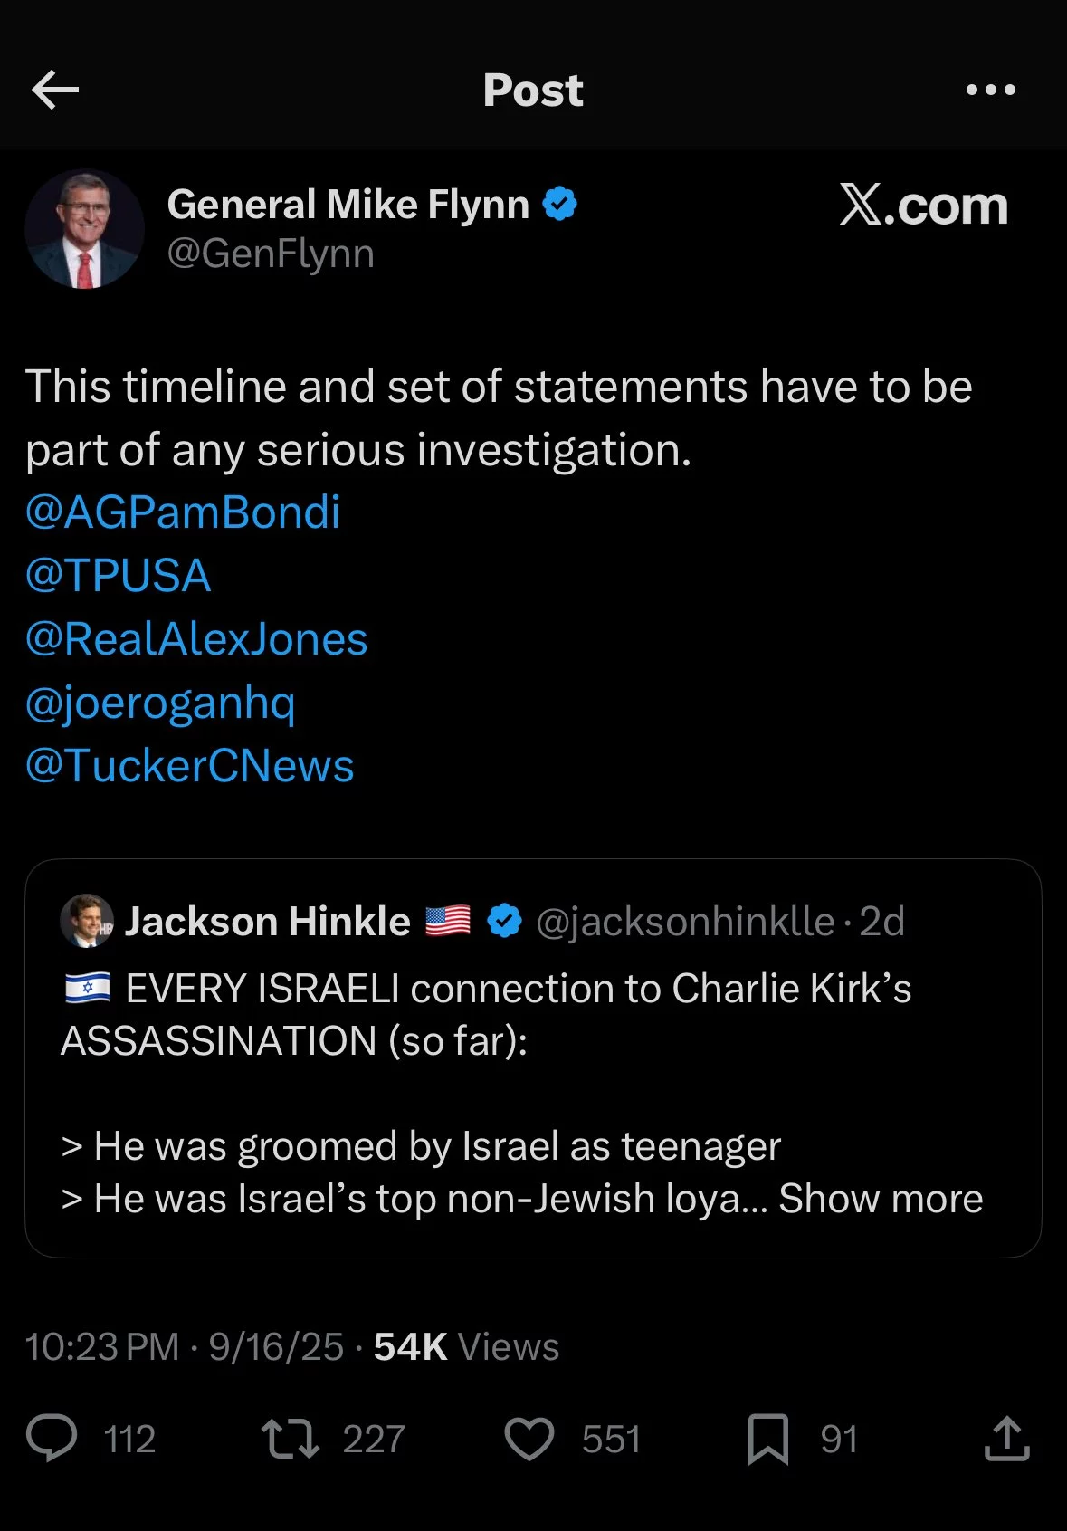The image size is (1067, 1531).
Task: Open Jackson Hinkle's small avatar
Action: pos(87,921)
